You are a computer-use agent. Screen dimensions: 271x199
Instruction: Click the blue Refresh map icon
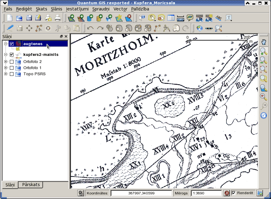click(x=264, y=115)
